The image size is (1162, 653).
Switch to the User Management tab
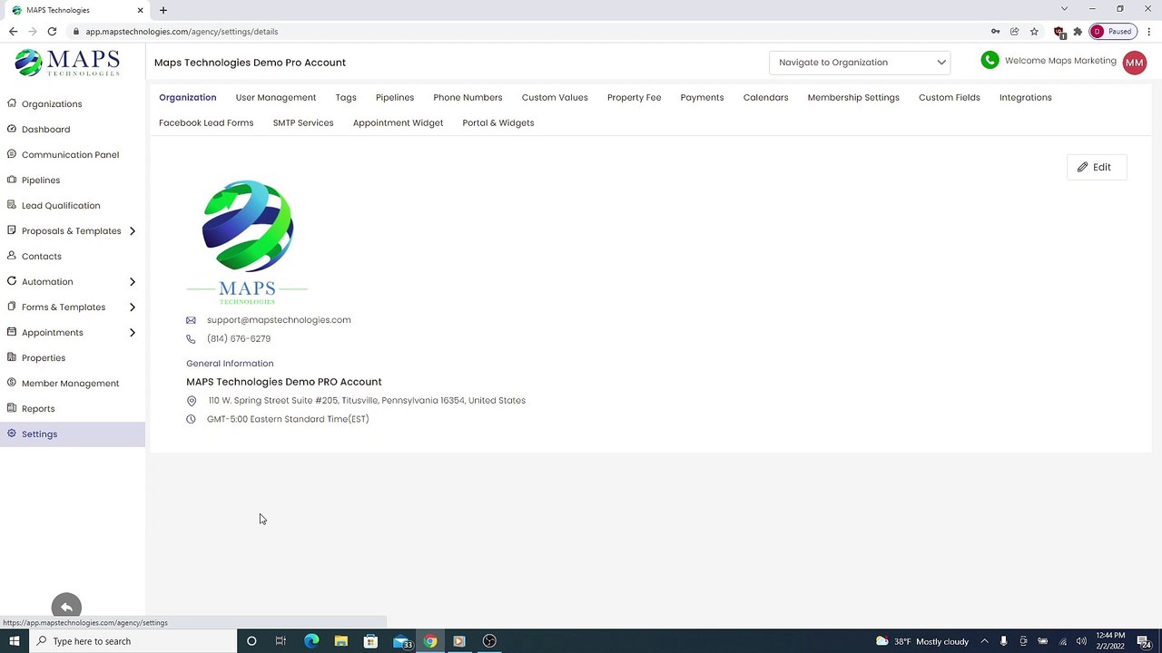276,97
